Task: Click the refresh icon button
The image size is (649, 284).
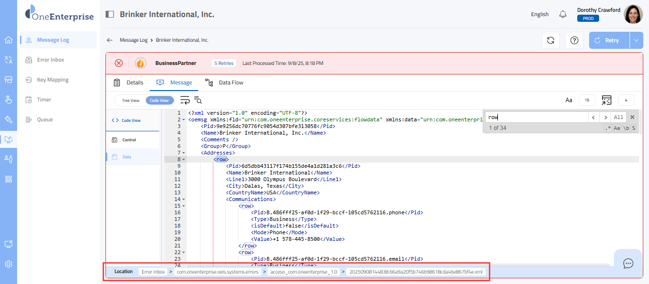Action: 551,40
